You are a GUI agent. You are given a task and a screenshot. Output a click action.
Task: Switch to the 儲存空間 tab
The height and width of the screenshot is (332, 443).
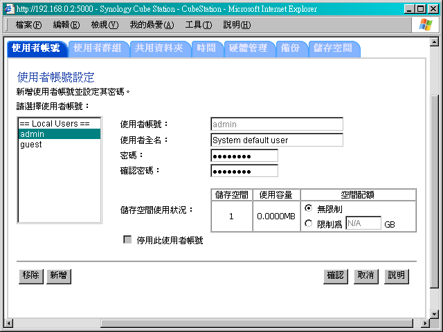coord(334,49)
